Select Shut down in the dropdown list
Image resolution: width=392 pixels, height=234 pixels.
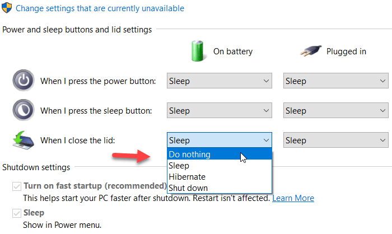[x=188, y=188]
